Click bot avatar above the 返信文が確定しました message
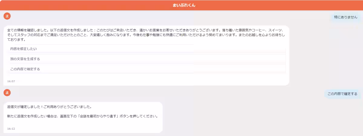 [x=7, y=92]
